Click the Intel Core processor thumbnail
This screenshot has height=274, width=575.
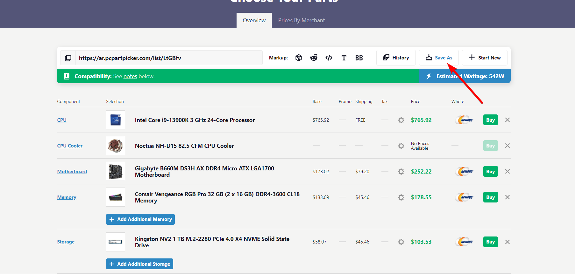pyautogui.click(x=116, y=120)
